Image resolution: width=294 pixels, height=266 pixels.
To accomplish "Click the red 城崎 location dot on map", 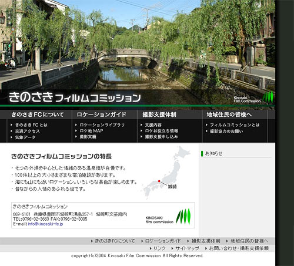I will click(x=159, y=181).
